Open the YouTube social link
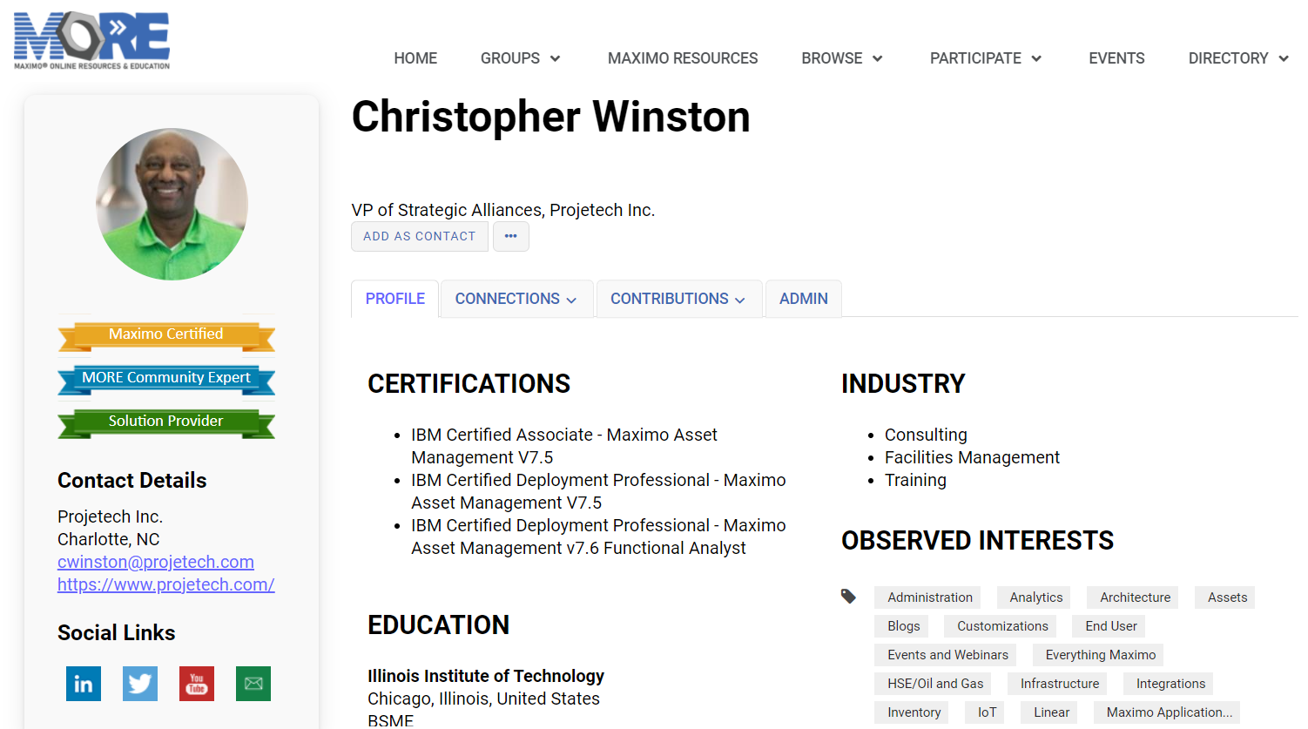 (x=197, y=684)
